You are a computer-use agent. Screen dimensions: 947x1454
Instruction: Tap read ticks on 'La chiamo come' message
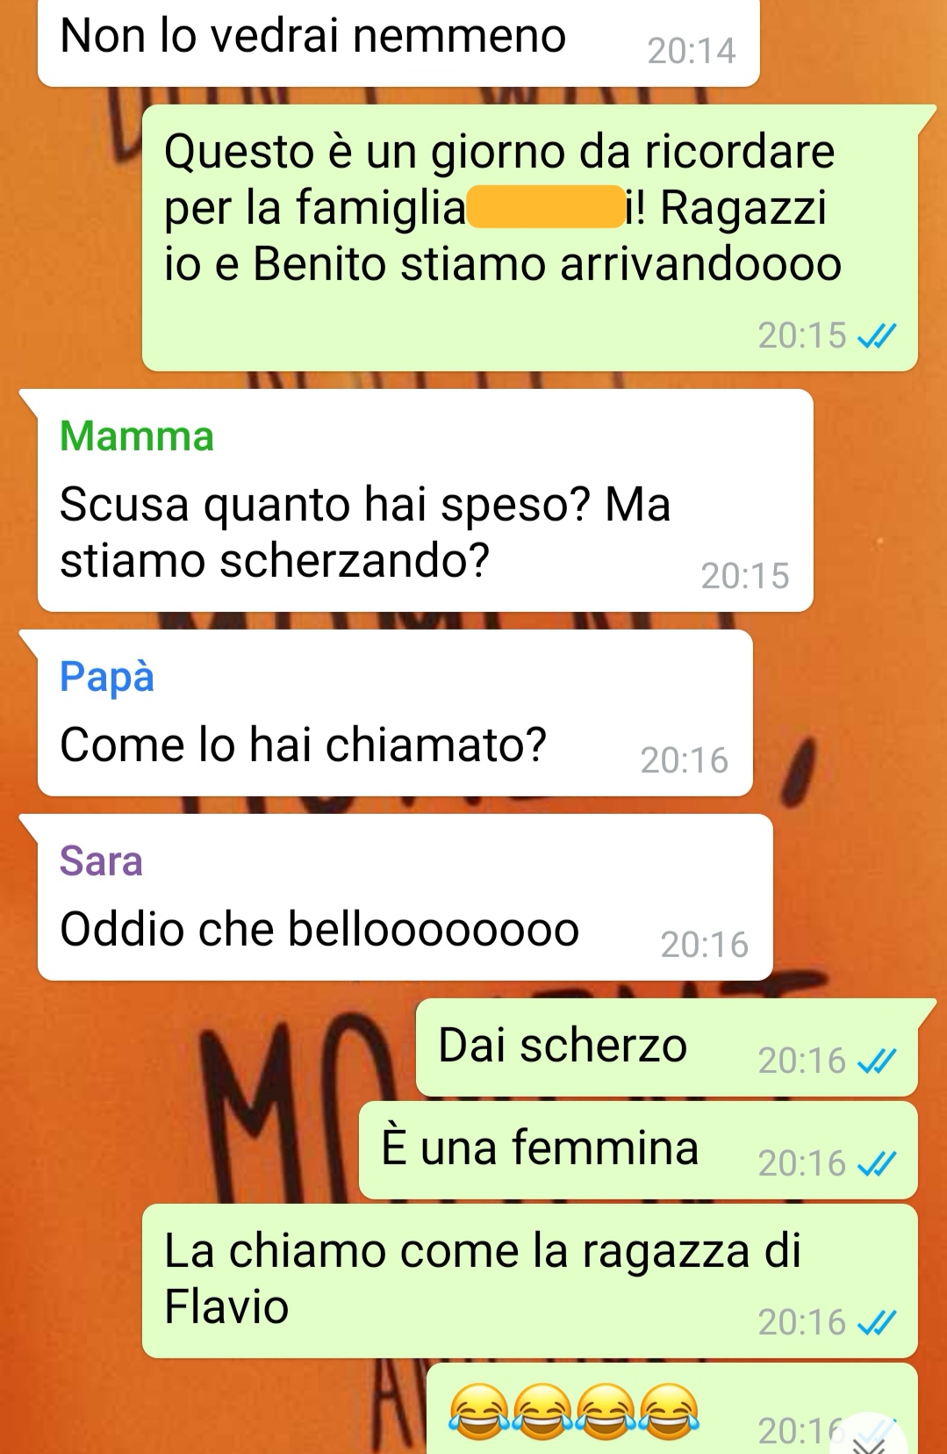(877, 1323)
